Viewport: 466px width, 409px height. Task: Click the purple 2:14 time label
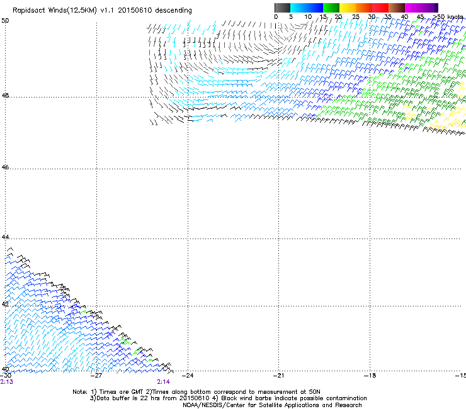coord(164,382)
